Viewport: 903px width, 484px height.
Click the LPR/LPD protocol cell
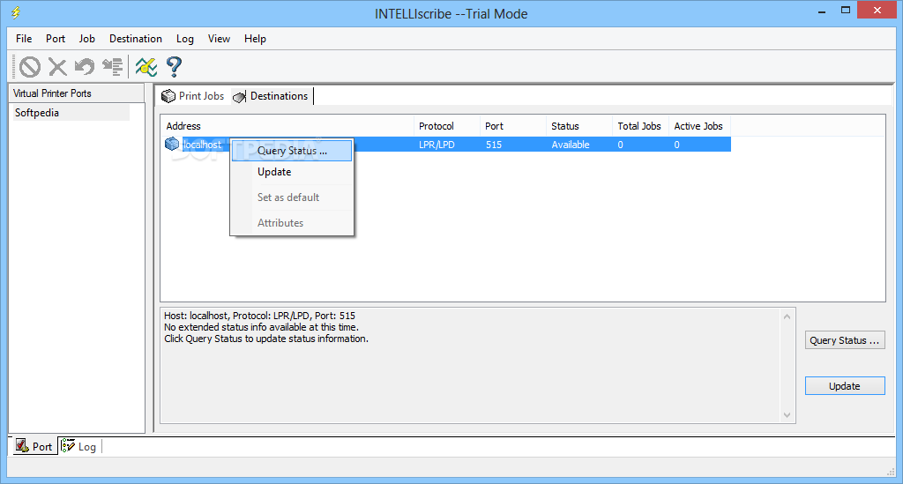coord(437,145)
